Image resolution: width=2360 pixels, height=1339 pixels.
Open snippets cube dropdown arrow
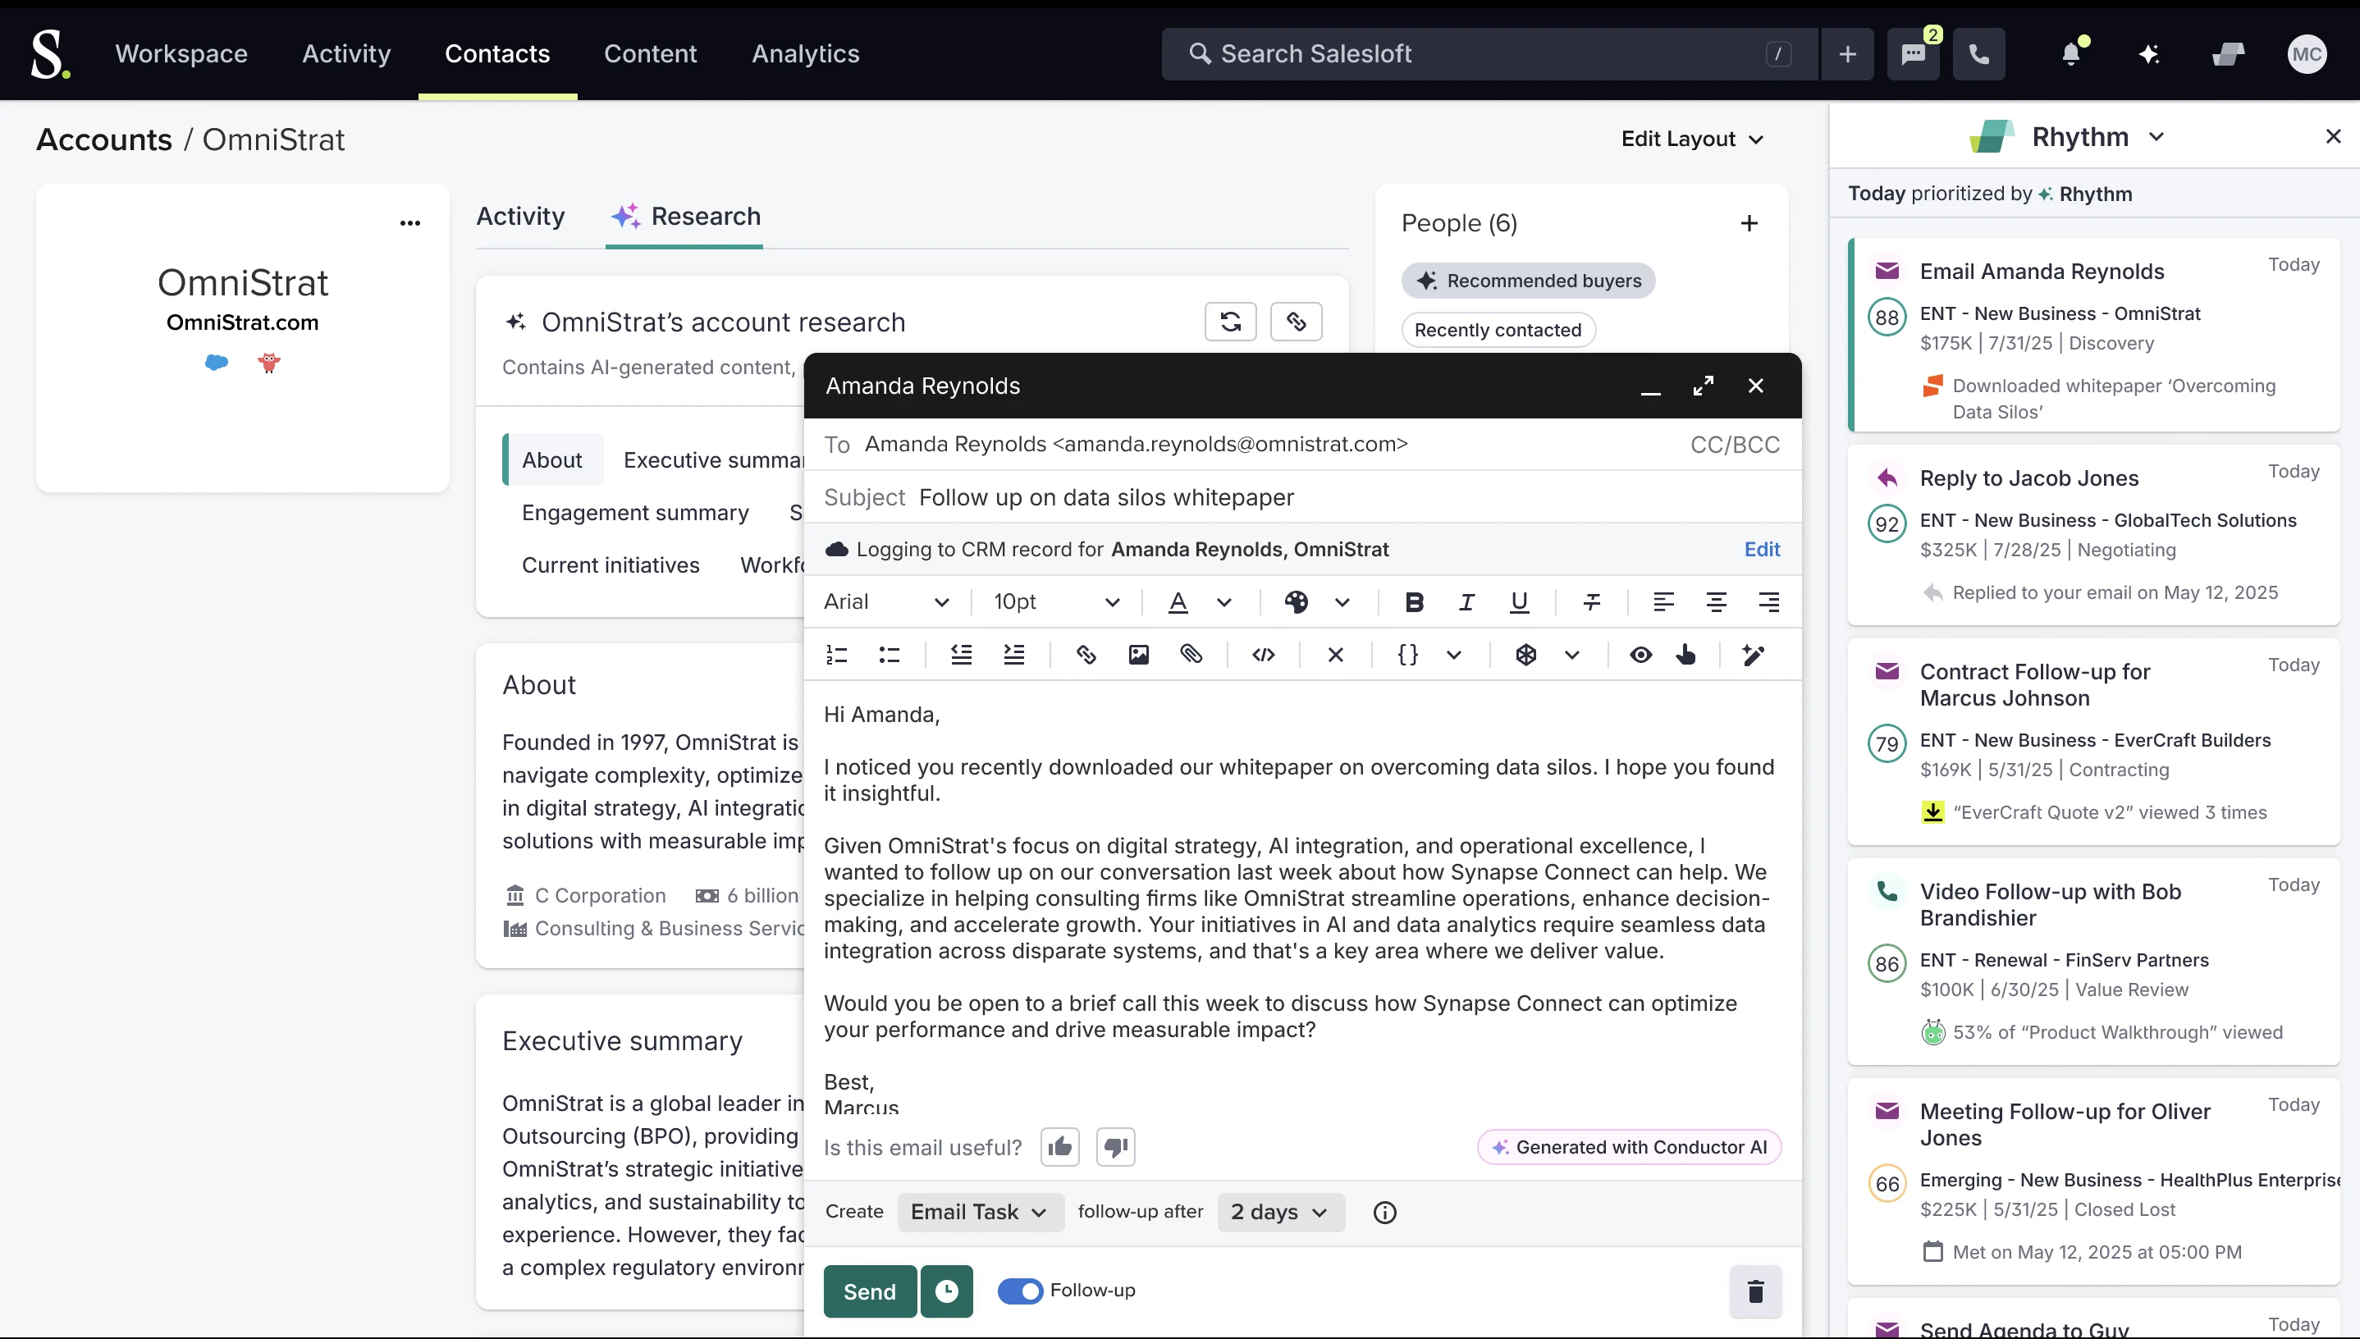(x=1571, y=655)
